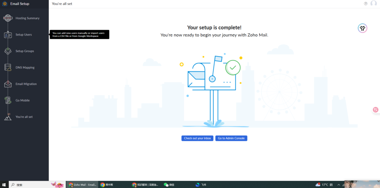Open the DNS Mapping step
The width and height of the screenshot is (380, 188).
click(x=25, y=67)
